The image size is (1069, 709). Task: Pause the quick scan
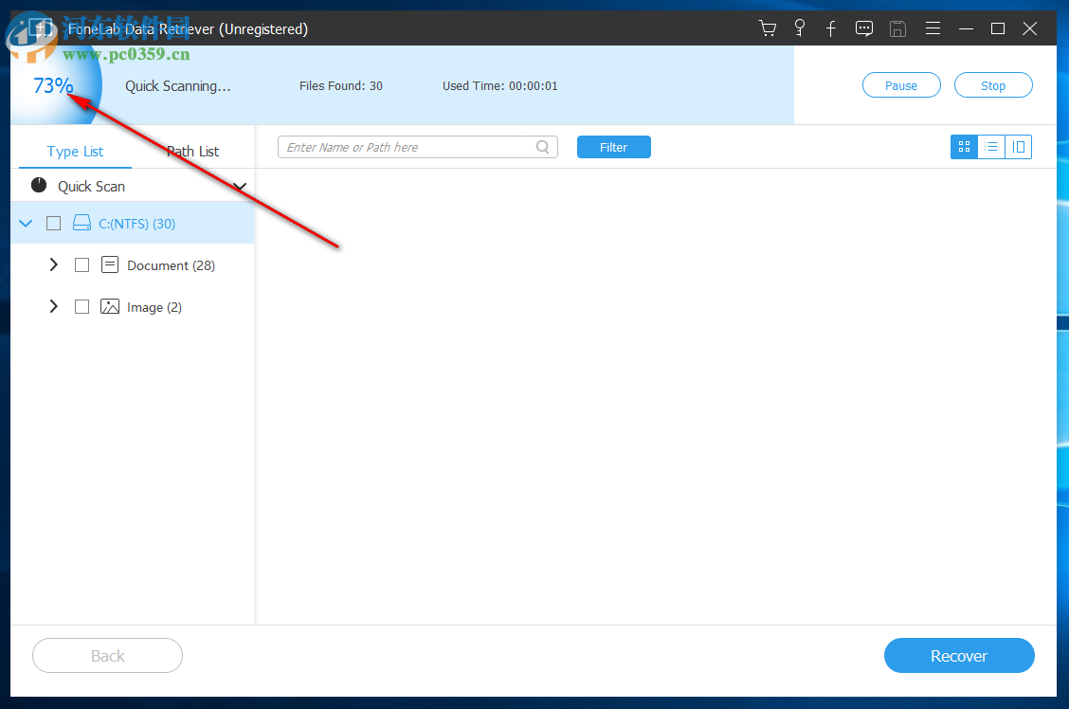(900, 84)
